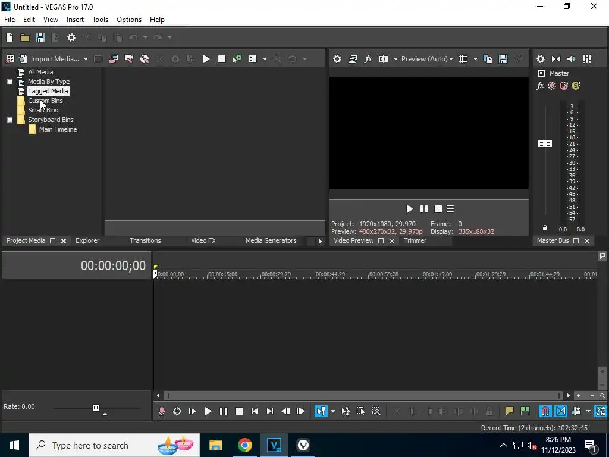Switch to the Video FX tab
Screen dimensions: 609x457
(203, 240)
